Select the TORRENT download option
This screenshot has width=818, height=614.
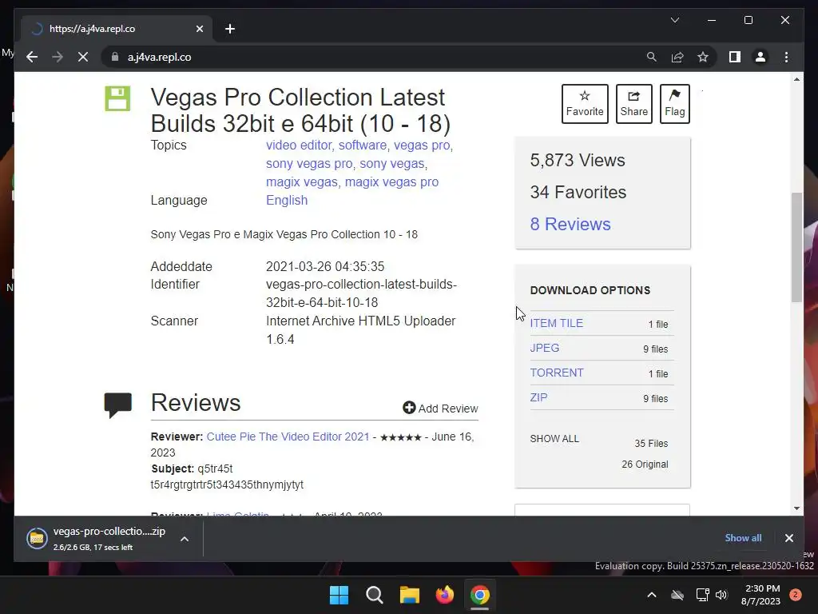tap(557, 373)
